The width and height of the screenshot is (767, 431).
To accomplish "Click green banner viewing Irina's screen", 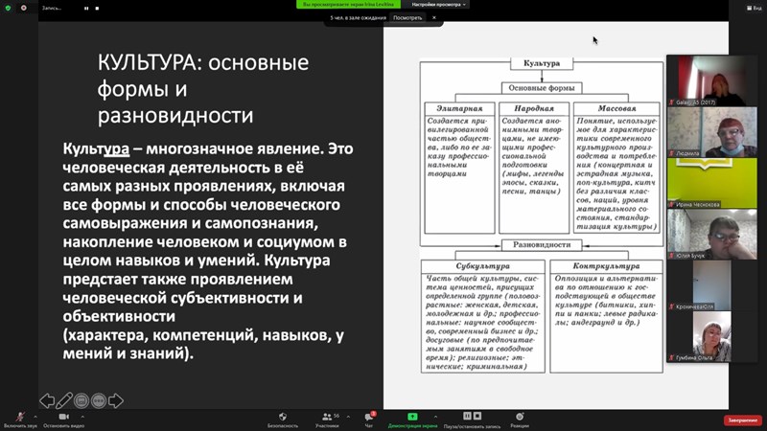I will [x=348, y=5].
